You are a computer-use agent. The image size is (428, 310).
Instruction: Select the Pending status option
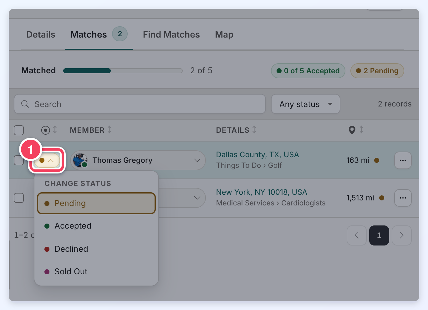[x=96, y=203]
